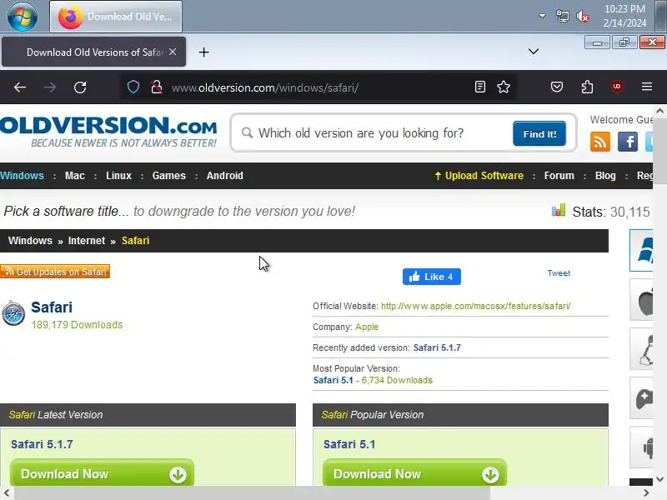The height and width of the screenshot is (500, 667).
Task: Open the Facebook icon
Action: coord(628,142)
